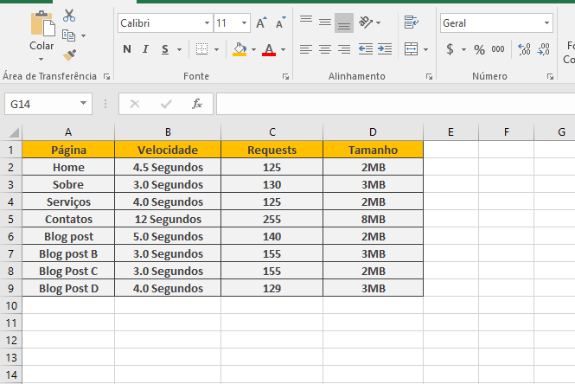Select the cell containing Blog Post D
The image size is (575, 384).
point(68,288)
